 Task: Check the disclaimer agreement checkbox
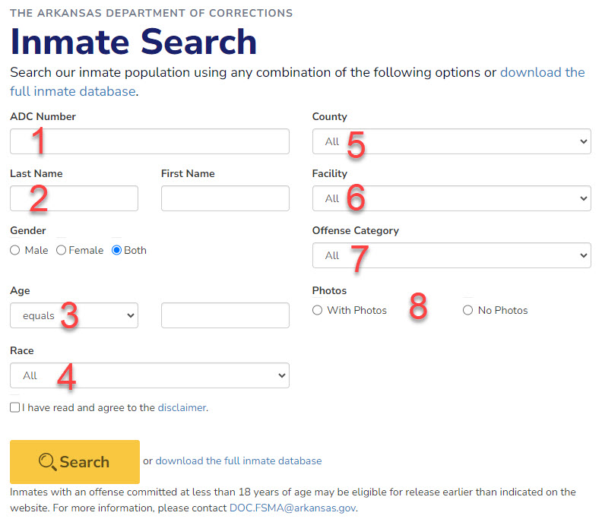click(x=15, y=407)
